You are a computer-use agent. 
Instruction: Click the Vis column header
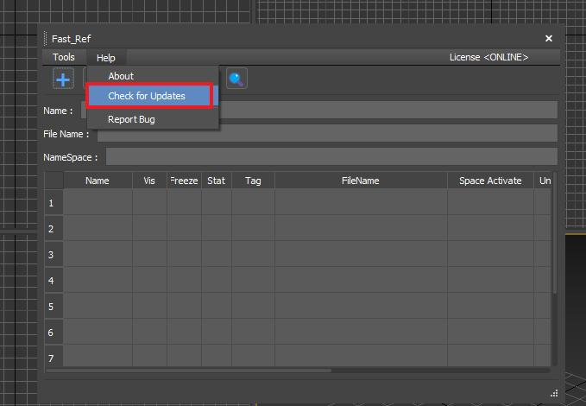149,181
